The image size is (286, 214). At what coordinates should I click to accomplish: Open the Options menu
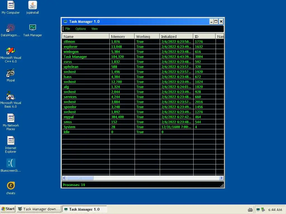click(81, 29)
